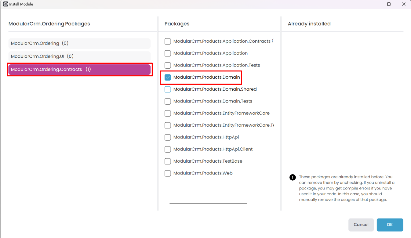Select ModularCrm.Ordering project in list

pyautogui.click(x=79, y=43)
